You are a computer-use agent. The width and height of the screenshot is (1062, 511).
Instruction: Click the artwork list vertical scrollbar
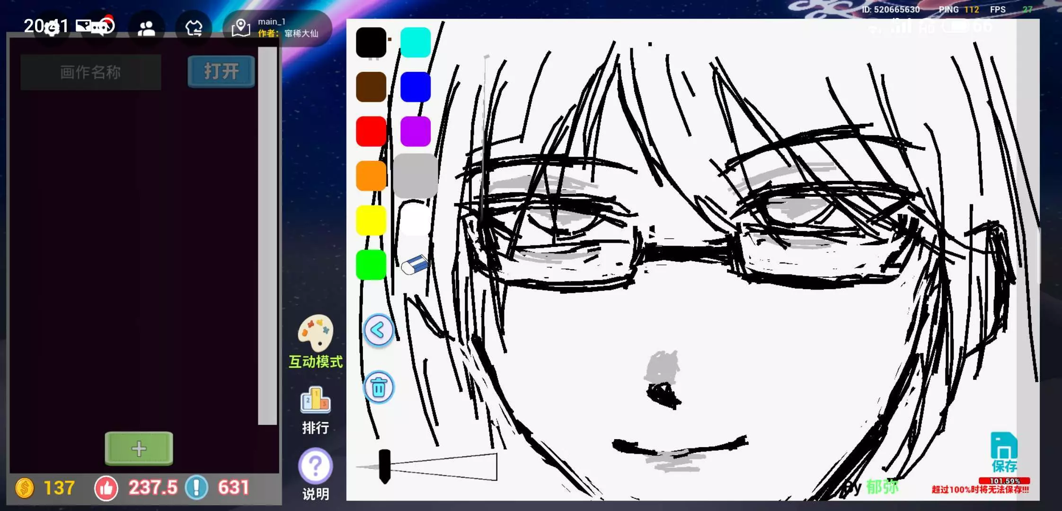[267, 237]
